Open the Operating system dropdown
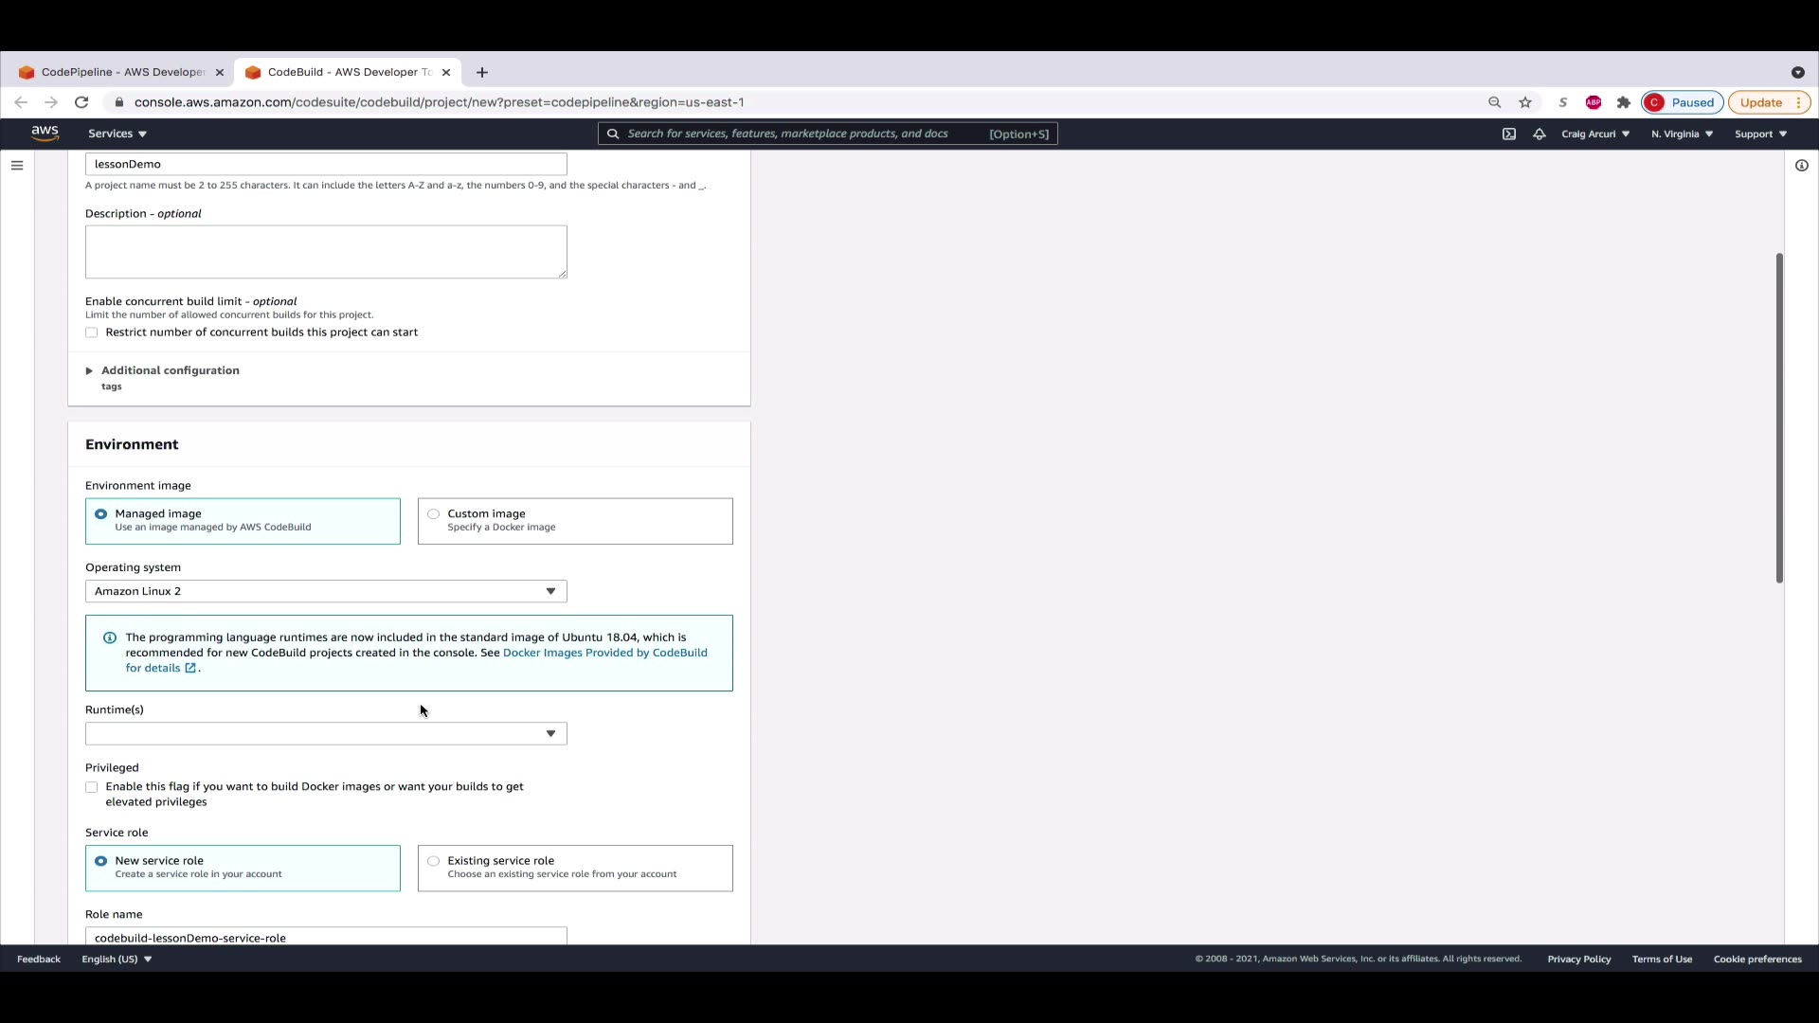This screenshot has height=1023, width=1819. coord(326,591)
